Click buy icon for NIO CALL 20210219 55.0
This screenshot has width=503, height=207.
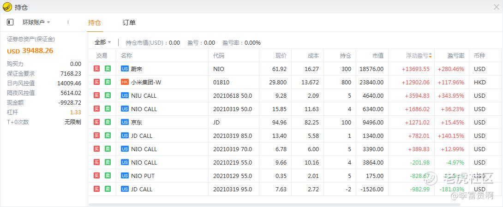[96, 162]
